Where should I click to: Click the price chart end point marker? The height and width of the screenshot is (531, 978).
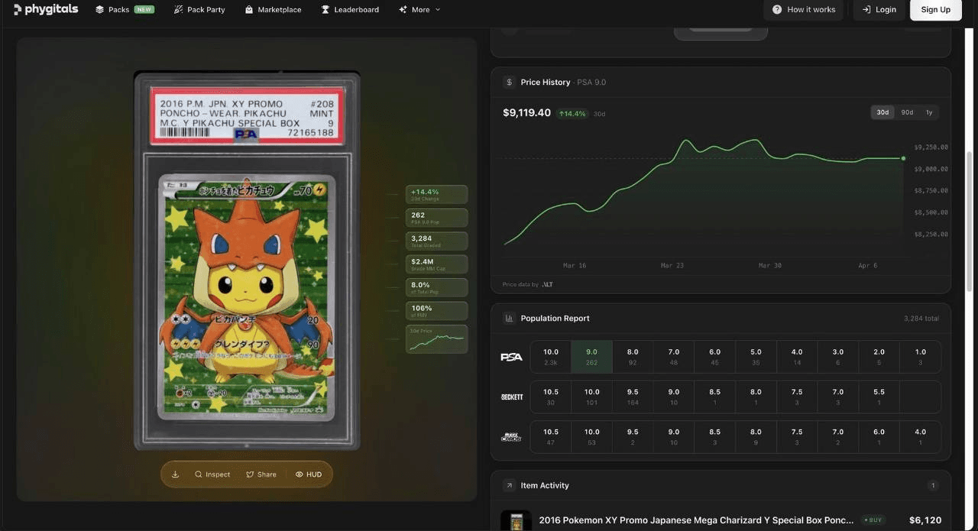point(903,158)
